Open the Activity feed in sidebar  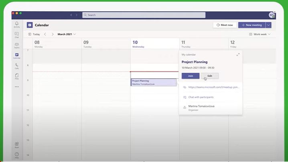click(16, 24)
